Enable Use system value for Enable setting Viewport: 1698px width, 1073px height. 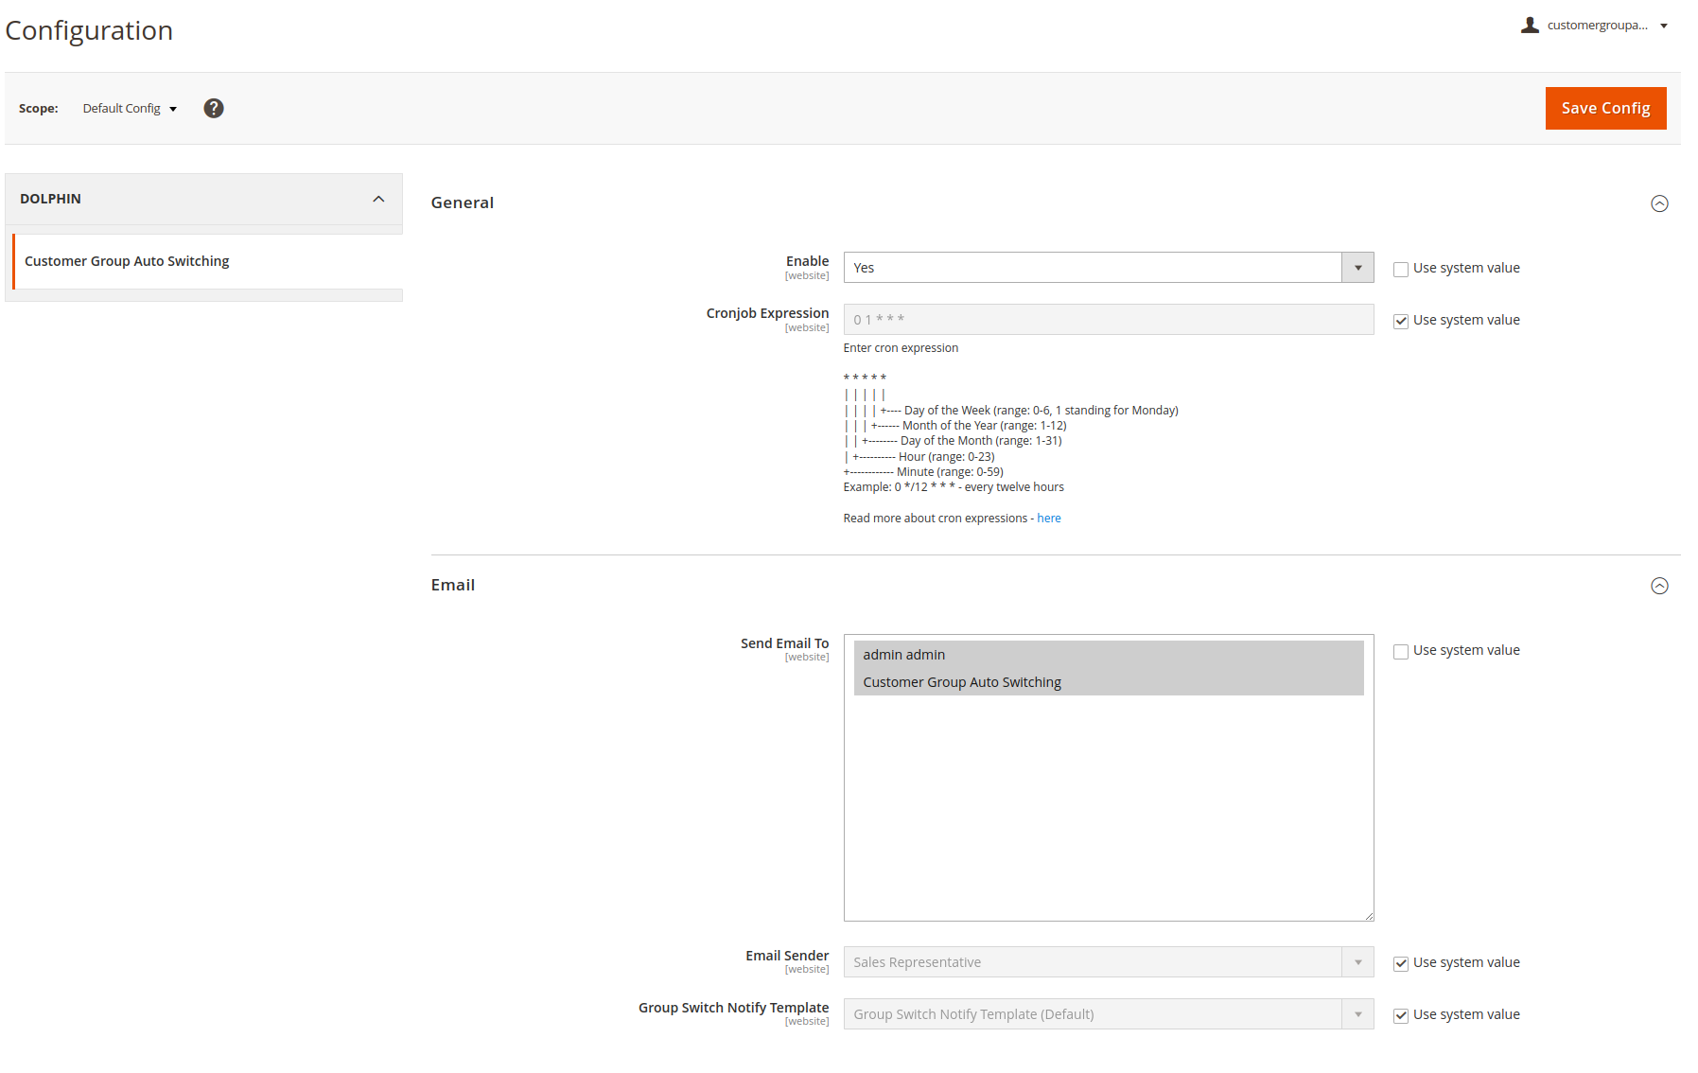pos(1401,269)
